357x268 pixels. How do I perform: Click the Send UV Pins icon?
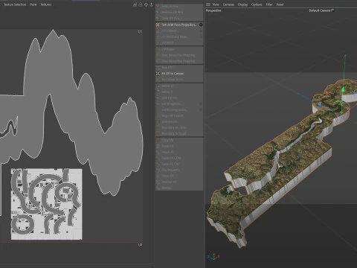coord(158,6)
